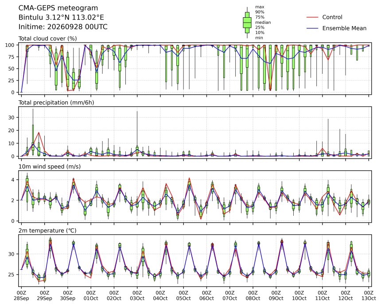This screenshot has height=306, width=381.
Task: Click the 00Z 01Oct time axis label
Action: 91,295
